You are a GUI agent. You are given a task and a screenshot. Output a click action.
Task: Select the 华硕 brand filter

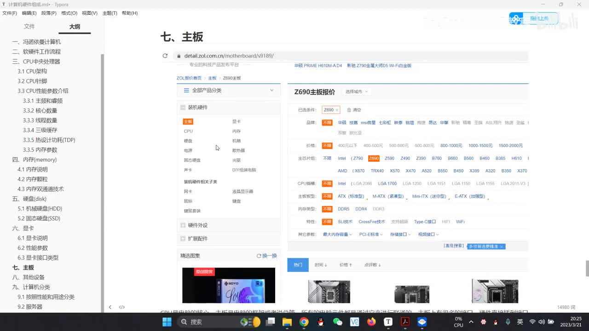[342, 123]
